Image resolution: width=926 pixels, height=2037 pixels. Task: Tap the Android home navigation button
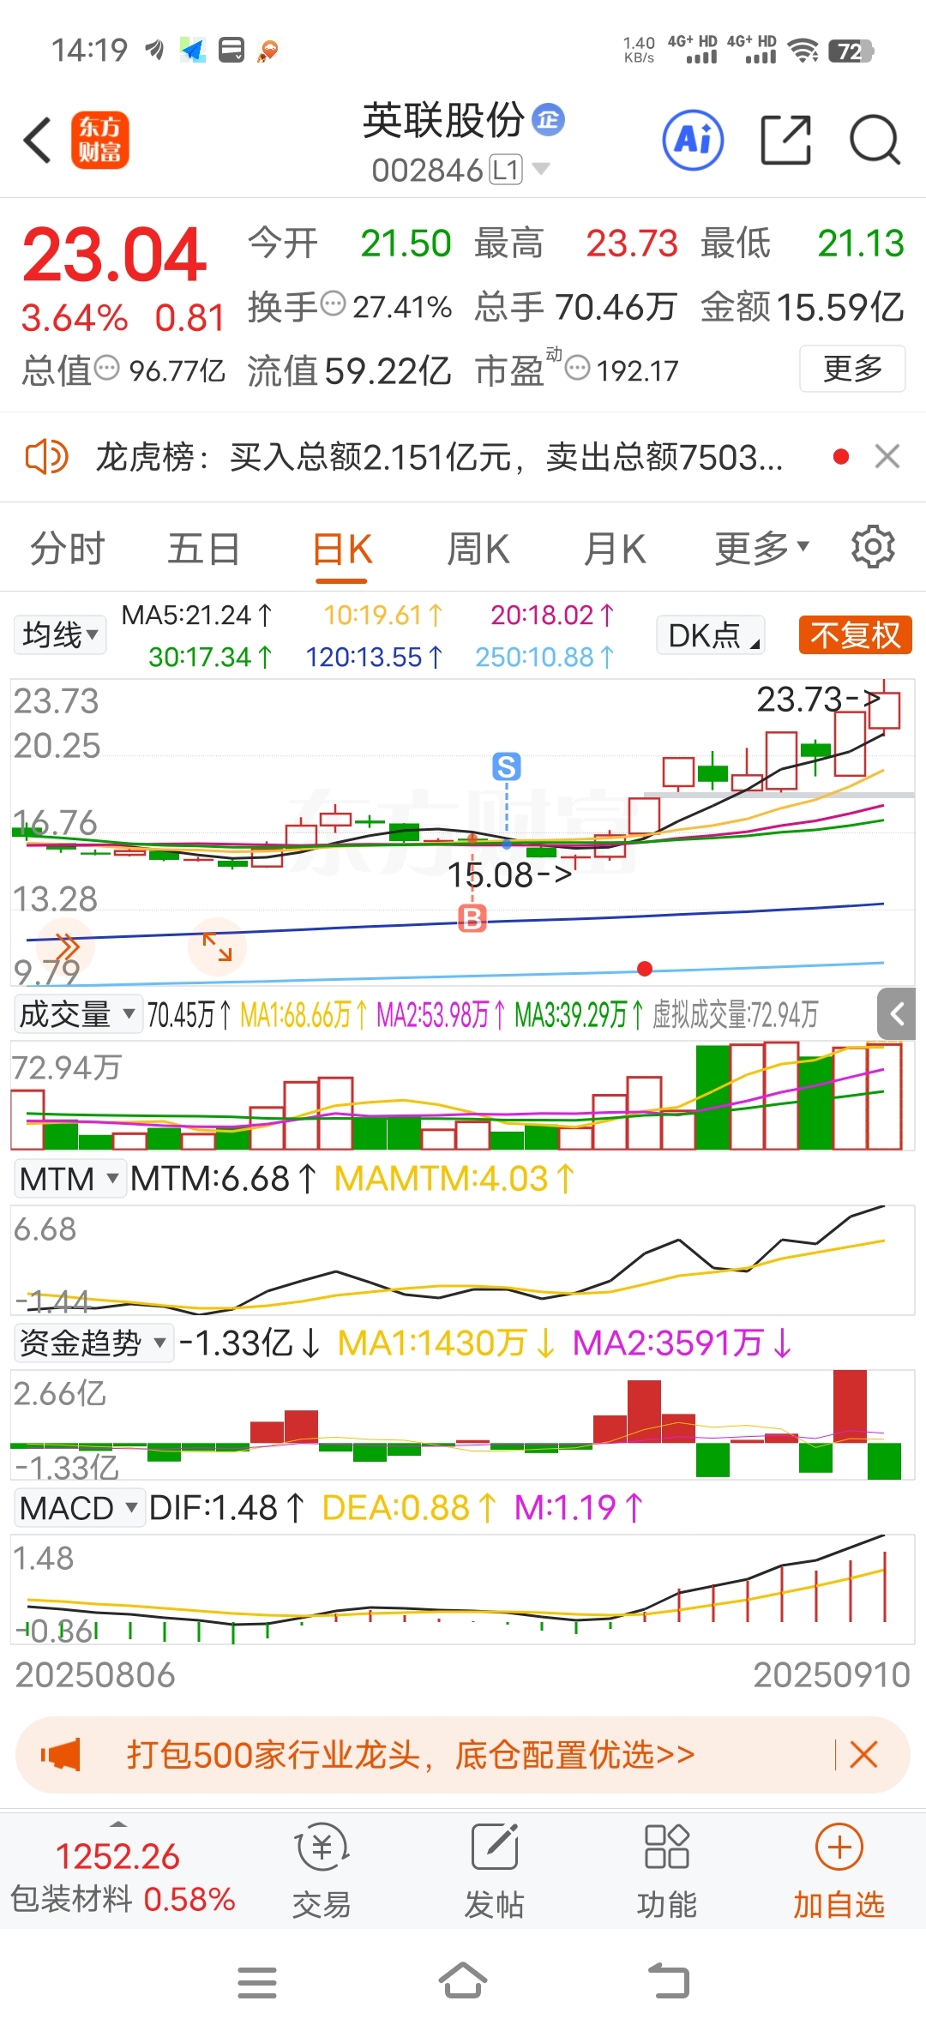coord(463,1980)
